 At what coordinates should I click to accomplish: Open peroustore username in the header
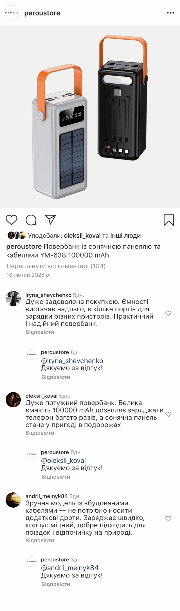42,13
